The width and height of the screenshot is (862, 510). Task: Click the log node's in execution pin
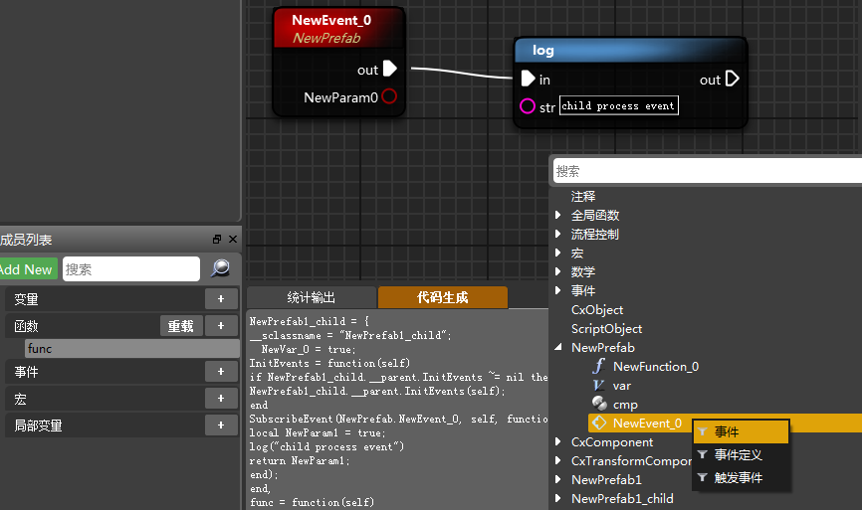click(x=528, y=79)
